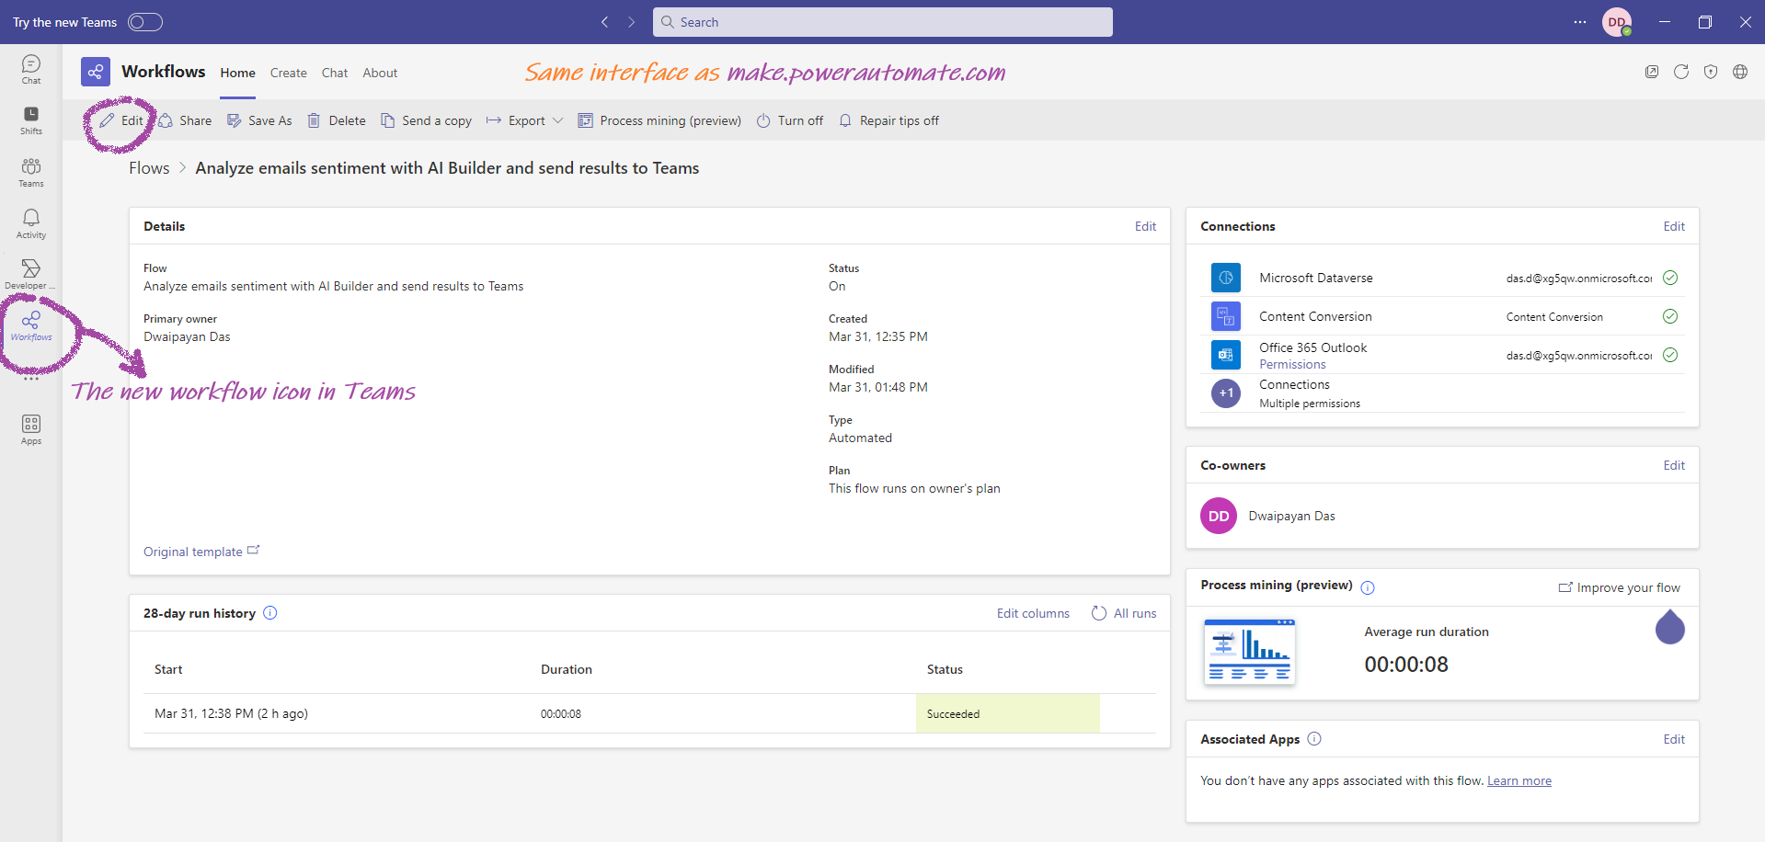Go back with the left arrow
1765x842 pixels.
604,22
